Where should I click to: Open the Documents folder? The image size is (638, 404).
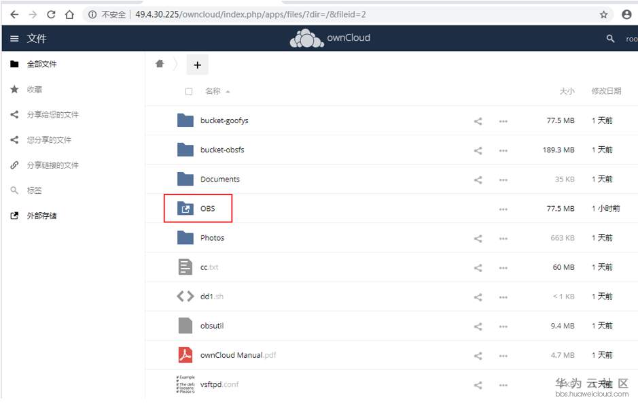219,179
